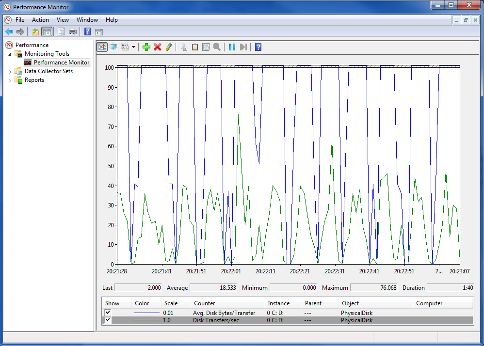Toggle the Show/Hide Console Tree button
This screenshot has height=346, width=484.
(47, 32)
